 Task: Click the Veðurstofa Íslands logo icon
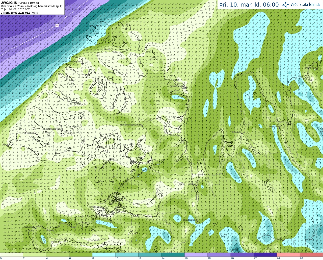click(x=286, y=5)
